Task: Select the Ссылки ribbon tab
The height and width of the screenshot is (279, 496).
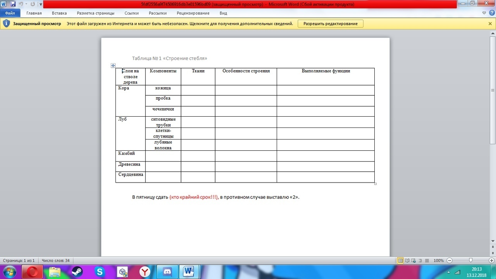Action: pos(132,13)
